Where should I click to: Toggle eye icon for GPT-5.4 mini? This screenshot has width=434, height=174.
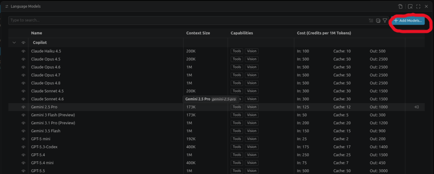click(24, 163)
